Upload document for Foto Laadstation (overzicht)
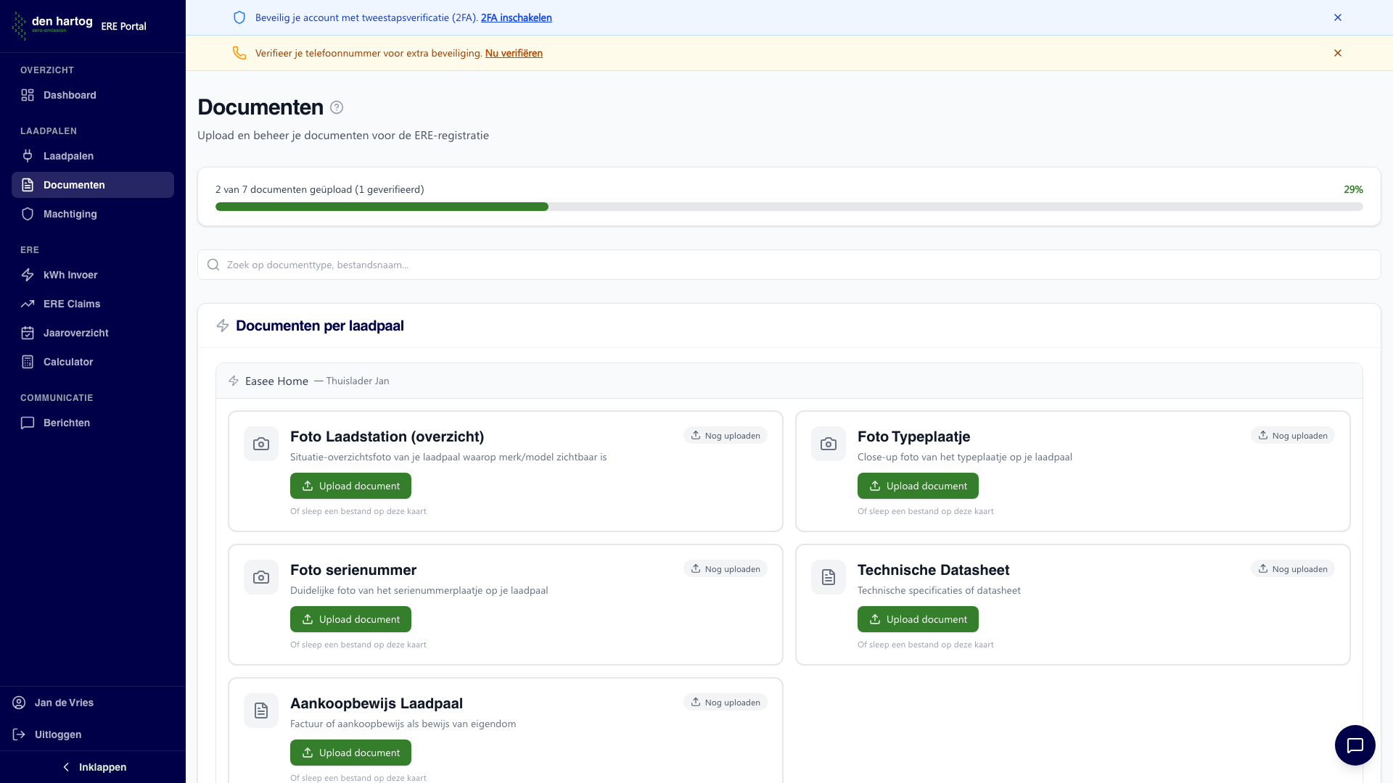 click(350, 486)
